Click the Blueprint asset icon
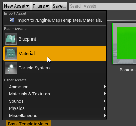This screenshot has height=126, width=136. tap(11, 39)
